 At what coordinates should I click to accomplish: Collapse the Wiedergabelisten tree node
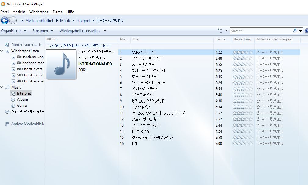2,51
